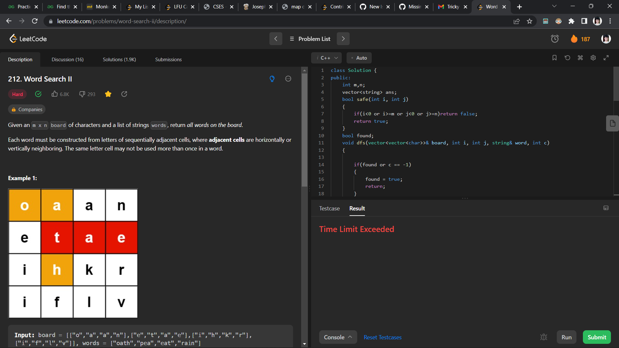The image size is (619, 348).
Task: Open the feedback smiley icon menu
Action: [288, 79]
